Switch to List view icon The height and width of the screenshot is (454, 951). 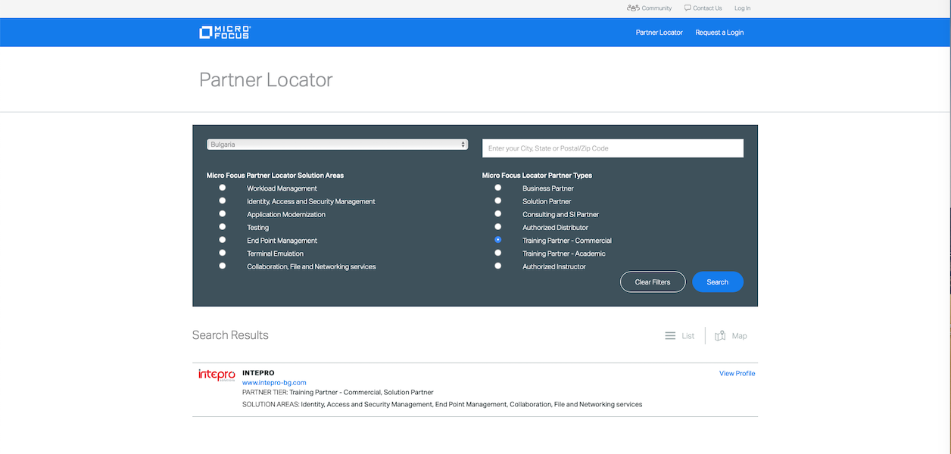670,336
